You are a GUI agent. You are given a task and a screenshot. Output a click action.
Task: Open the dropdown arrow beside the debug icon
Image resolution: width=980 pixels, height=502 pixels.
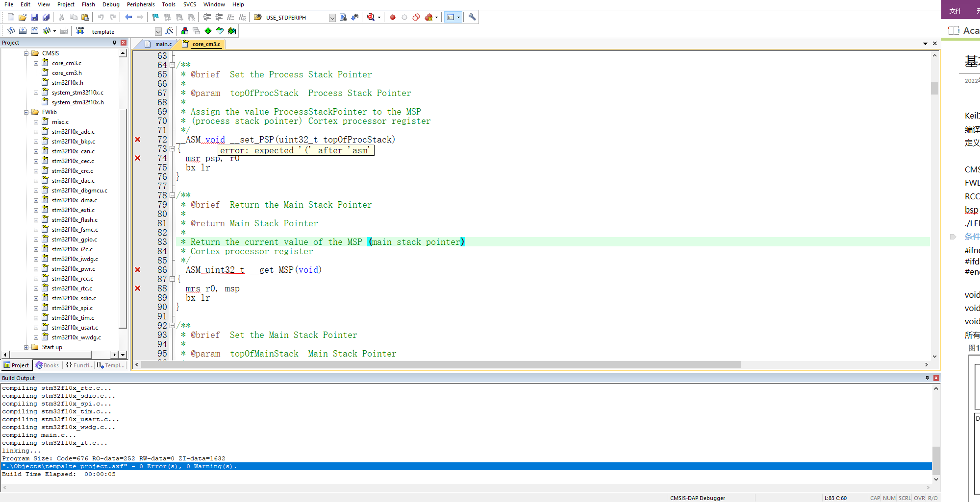pos(379,17)
